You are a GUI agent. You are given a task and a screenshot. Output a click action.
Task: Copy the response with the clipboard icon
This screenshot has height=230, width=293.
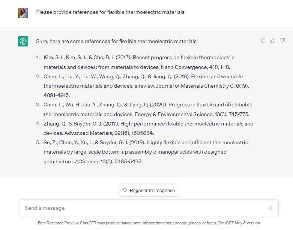point(263,40)
